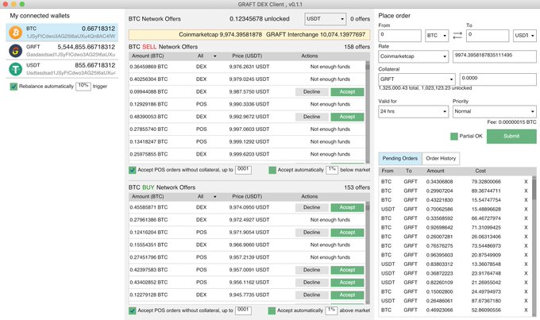Click the Collateral amount input field
Image resolution: width=540 pixels, height=320 pixels.
click(498, 79)
